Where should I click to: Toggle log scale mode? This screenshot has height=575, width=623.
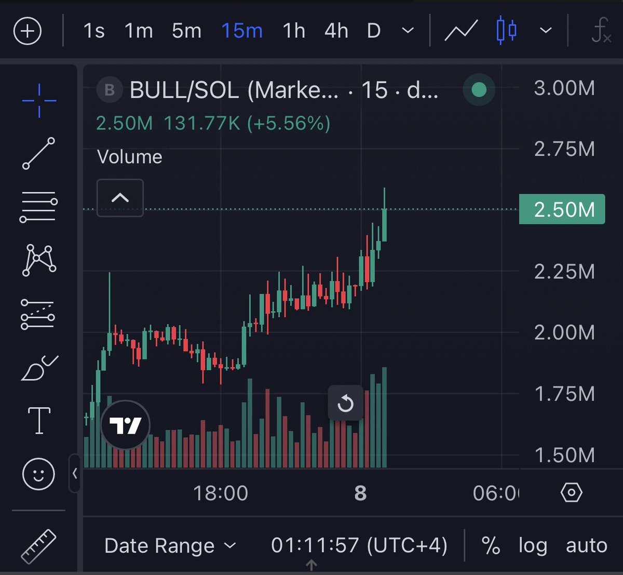pos(533,546)
